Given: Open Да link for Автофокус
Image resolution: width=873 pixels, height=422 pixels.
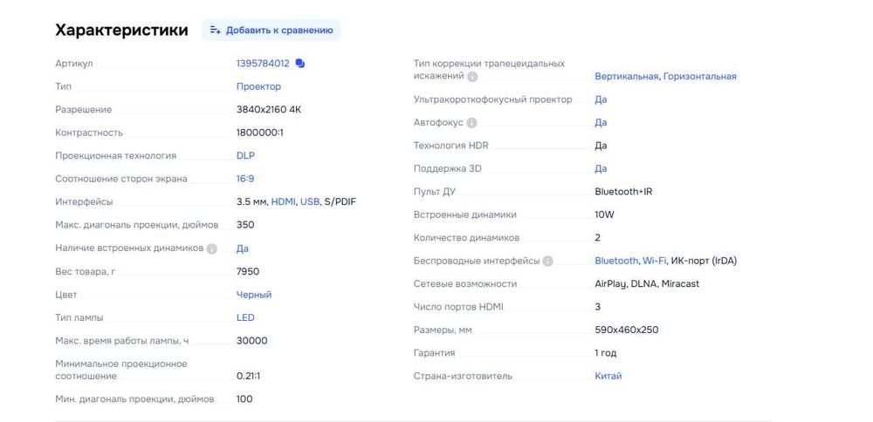Looking at the screenshot, I should [601, 122].
